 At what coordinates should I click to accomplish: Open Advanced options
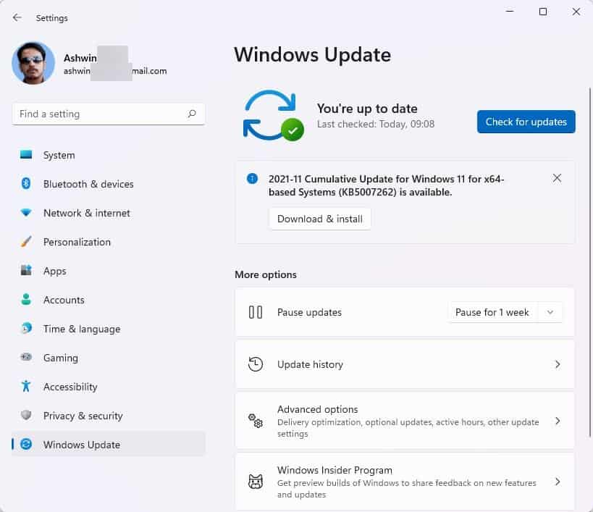(405, 421)
